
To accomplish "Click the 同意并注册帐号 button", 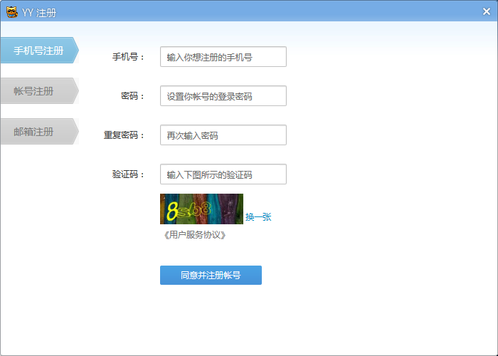I will 211,275.
